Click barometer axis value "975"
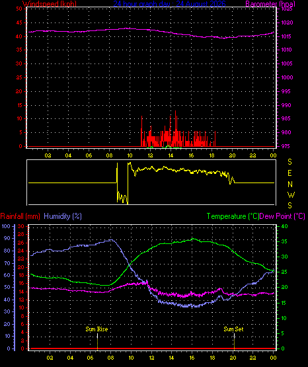 [x=286, y=146]
